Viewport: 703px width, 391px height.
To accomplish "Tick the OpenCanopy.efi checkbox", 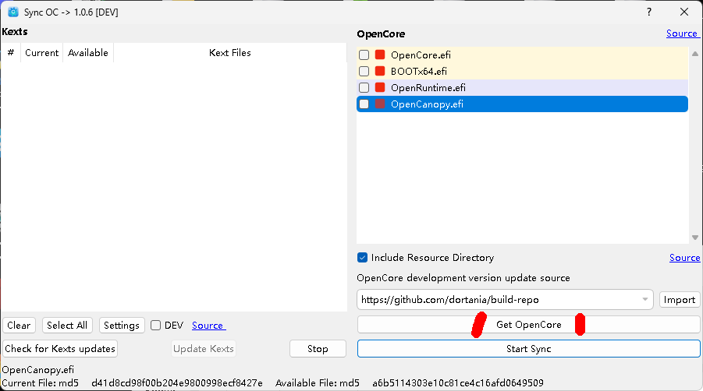I will pos(364,104).
